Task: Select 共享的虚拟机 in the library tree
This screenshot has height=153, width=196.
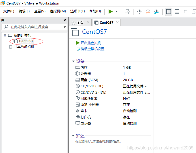Action: point(24,47)
